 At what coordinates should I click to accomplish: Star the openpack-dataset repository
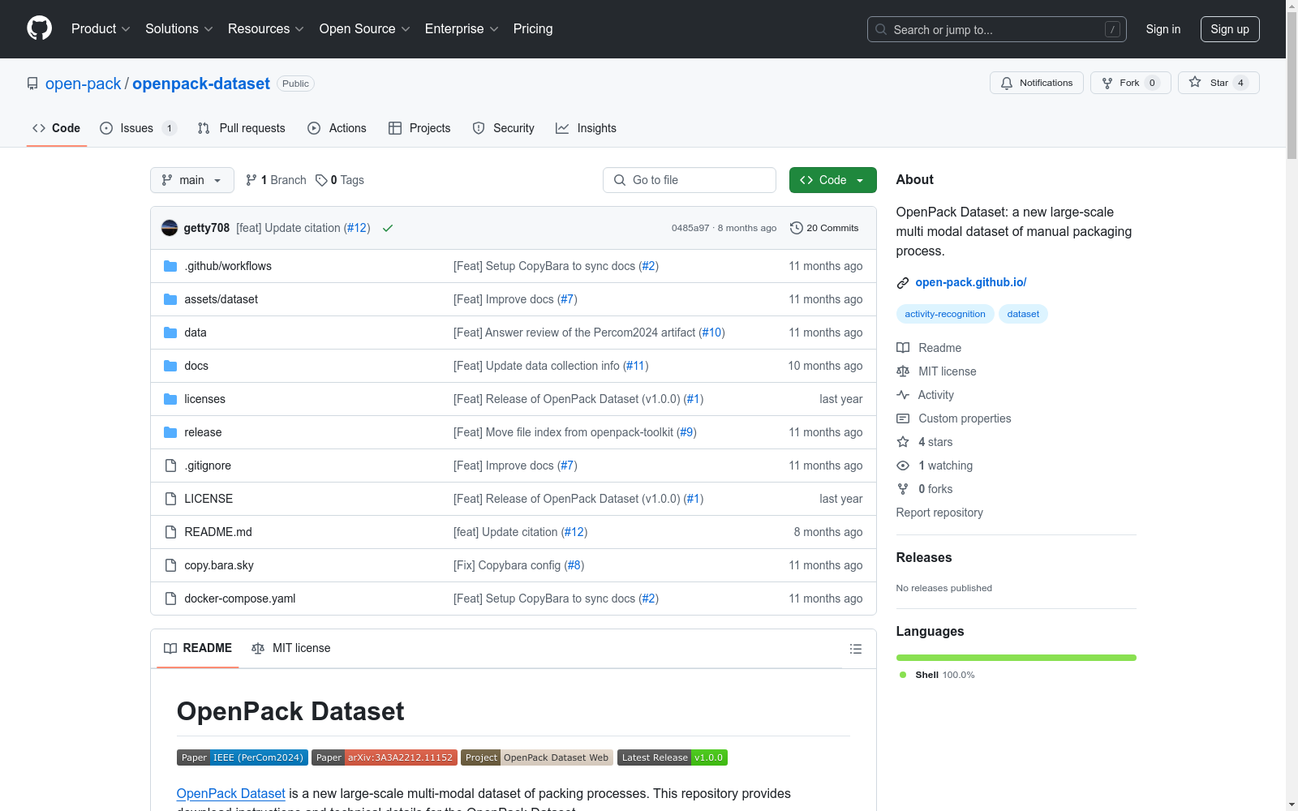click(x=1217, y=82)
